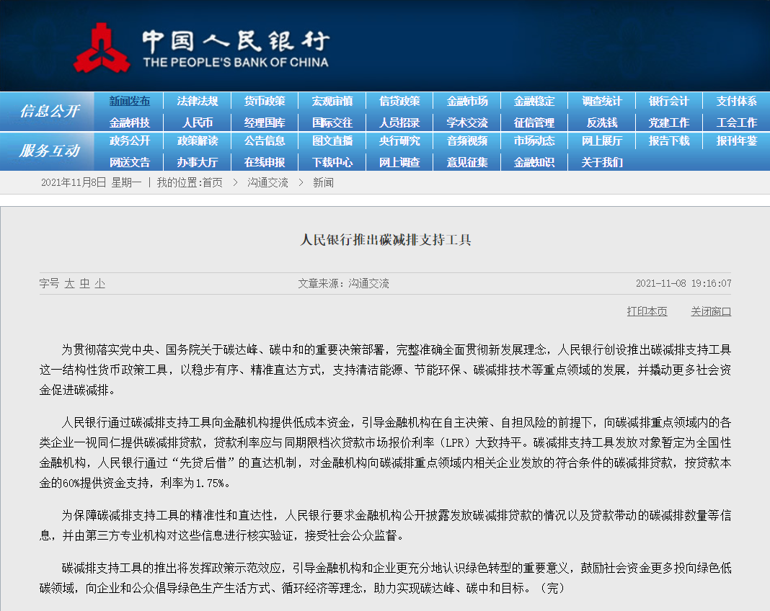Open 报告下载 navigation item

point(669,141)
